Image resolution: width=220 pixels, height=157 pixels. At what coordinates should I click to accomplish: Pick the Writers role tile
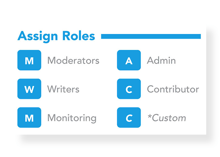[29, 89]
